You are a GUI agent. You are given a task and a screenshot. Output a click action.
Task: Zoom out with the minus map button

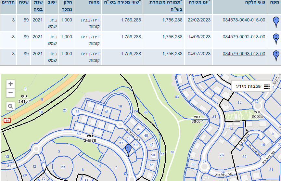pos(11,93)
